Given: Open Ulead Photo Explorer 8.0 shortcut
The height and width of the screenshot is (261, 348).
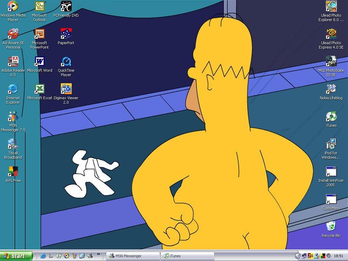Looking at the screenshot, I should 331,6.
